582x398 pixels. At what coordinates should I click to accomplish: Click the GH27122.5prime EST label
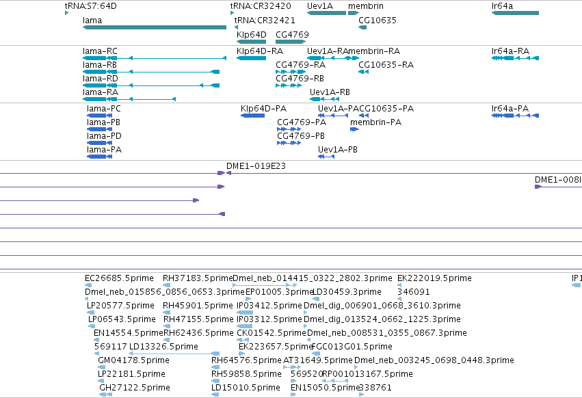pos(135,388)
